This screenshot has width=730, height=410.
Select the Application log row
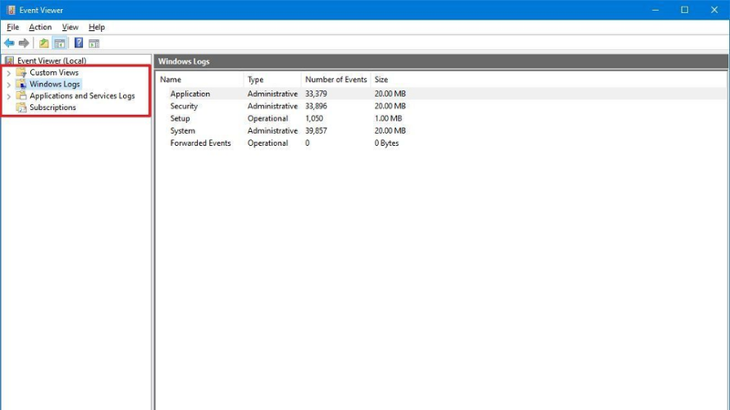pyautogui.click(x=442, y=94)
